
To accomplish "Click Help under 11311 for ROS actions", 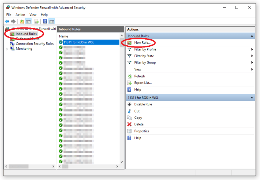I will click(138, 138).
